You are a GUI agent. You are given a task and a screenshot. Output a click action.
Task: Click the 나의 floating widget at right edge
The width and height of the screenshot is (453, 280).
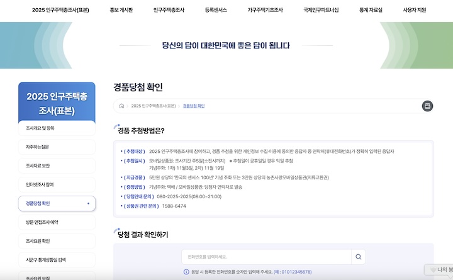439,269
